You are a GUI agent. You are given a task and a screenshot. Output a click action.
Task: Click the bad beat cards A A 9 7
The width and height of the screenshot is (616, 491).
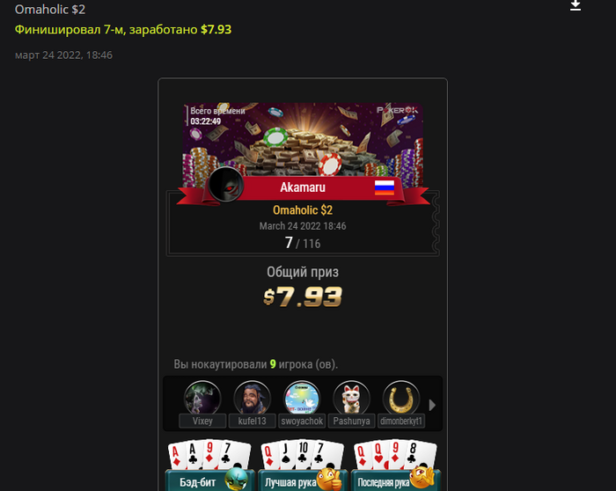[209, 454]
